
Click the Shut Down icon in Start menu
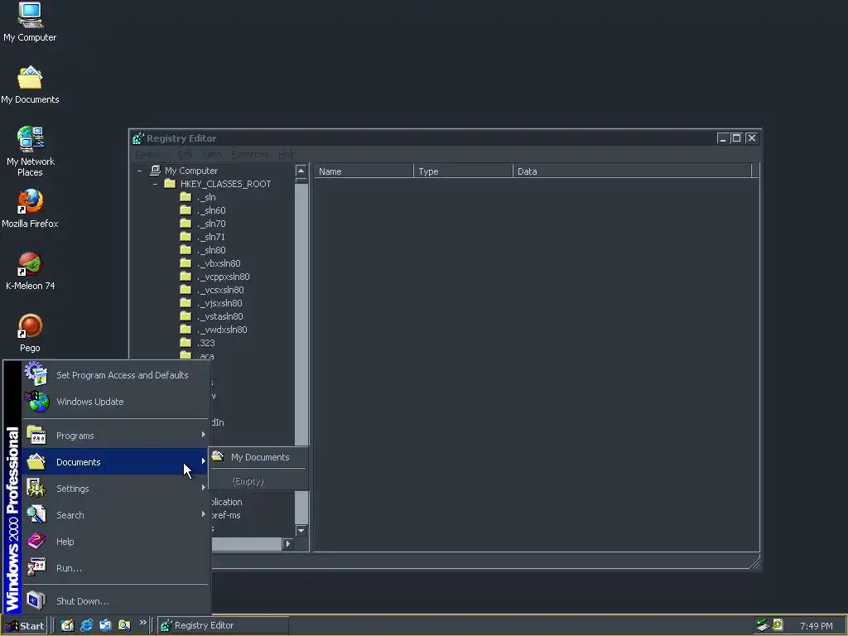[36, 600]
